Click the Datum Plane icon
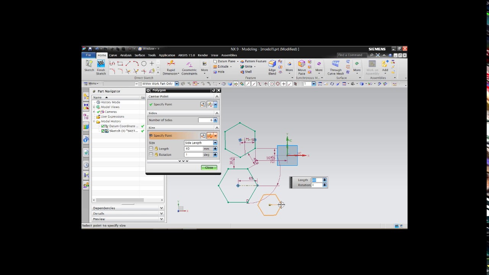Image resolution: width=489 pixels, height=275 pixels. (215, 61)
